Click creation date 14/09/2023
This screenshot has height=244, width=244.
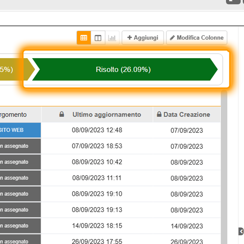(187, 226)
